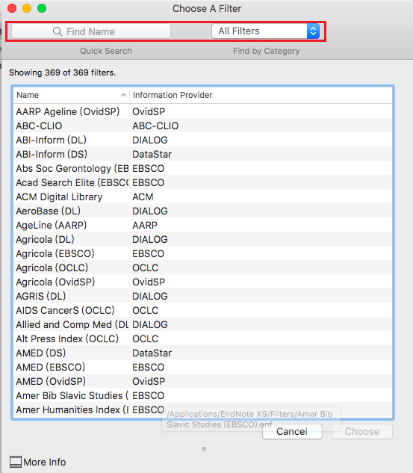Viewport: 413px width, 473px height.
Task: Click the Cancel button
Action: 292,431
